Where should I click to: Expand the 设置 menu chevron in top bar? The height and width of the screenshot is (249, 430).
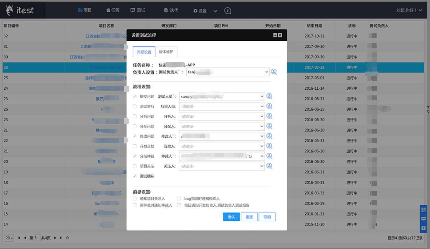click(x=215, y=10)
